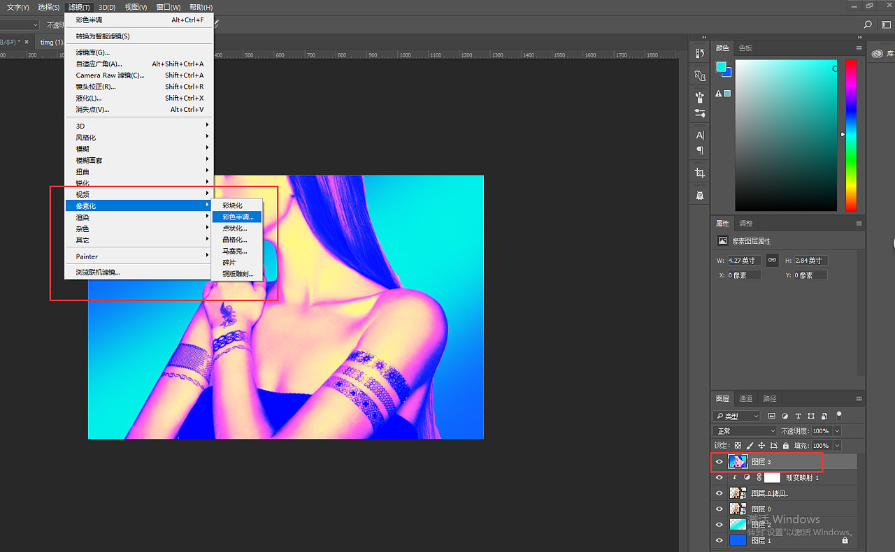Collapse the right panel dock arrows
895x552 pixels.
(x=859, y=37)
